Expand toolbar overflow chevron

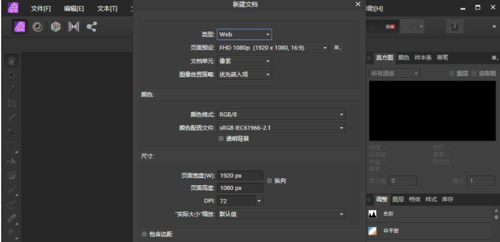494,27
